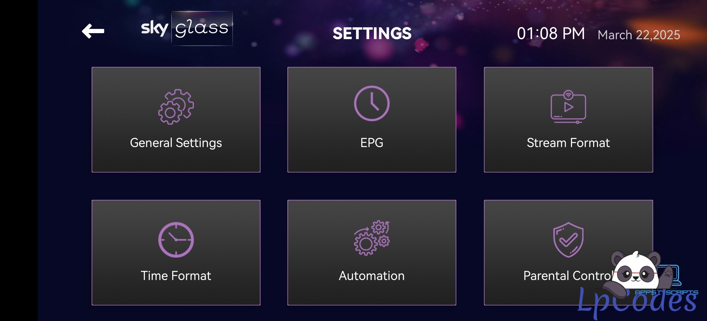707x321 pixels.
Task: Click the Time Format clock icon
Action: tap(176, 240)
